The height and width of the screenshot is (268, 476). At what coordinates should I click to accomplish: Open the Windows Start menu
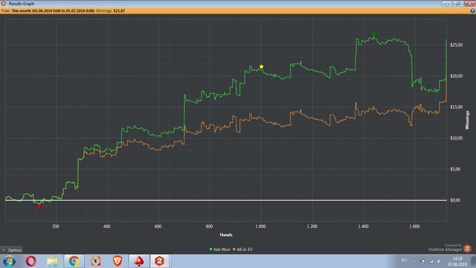click(9, 261)
